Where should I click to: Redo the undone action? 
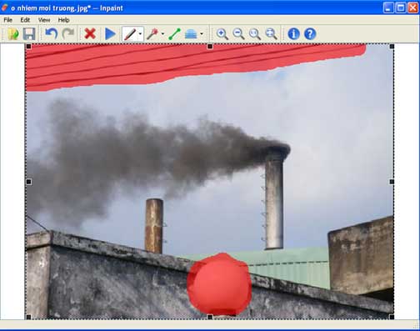point(68,34)
